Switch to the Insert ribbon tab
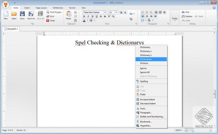218x134 pixels. (27, 8)
